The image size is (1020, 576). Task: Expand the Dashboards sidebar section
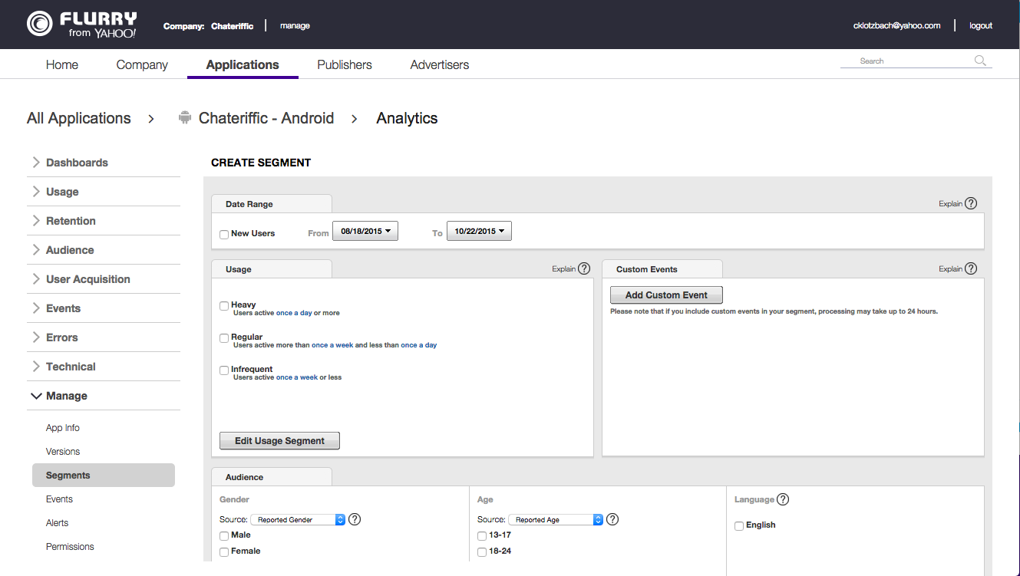[77, 163]
